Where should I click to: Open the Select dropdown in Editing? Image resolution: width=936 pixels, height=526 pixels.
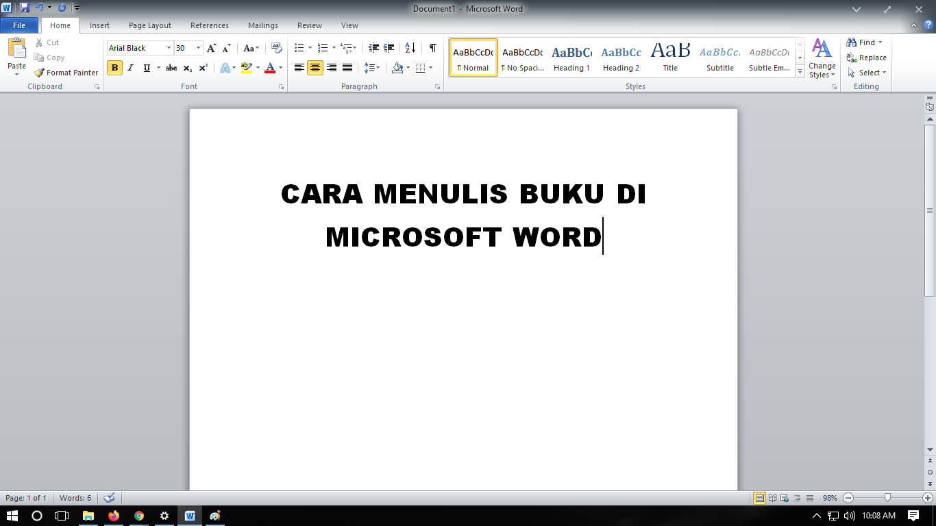(867, 73)
